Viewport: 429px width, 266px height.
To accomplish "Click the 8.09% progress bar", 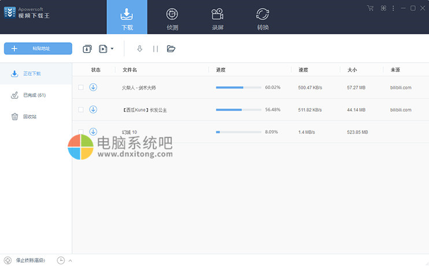I will [239, 132].
